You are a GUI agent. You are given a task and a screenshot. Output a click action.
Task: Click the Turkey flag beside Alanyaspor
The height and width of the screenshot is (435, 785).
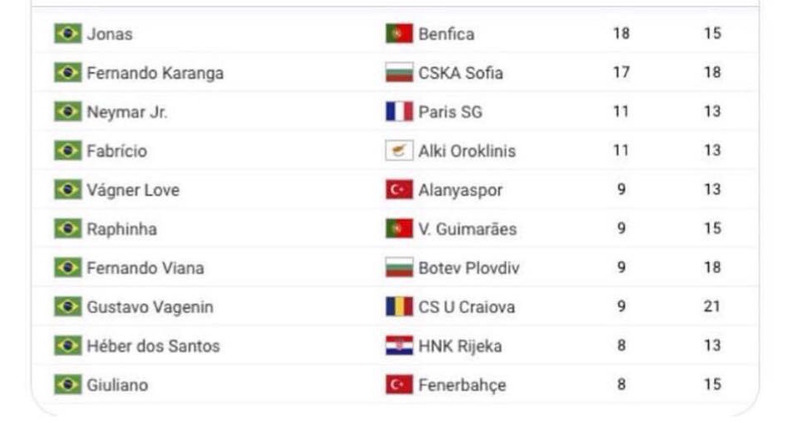(399, 189)
